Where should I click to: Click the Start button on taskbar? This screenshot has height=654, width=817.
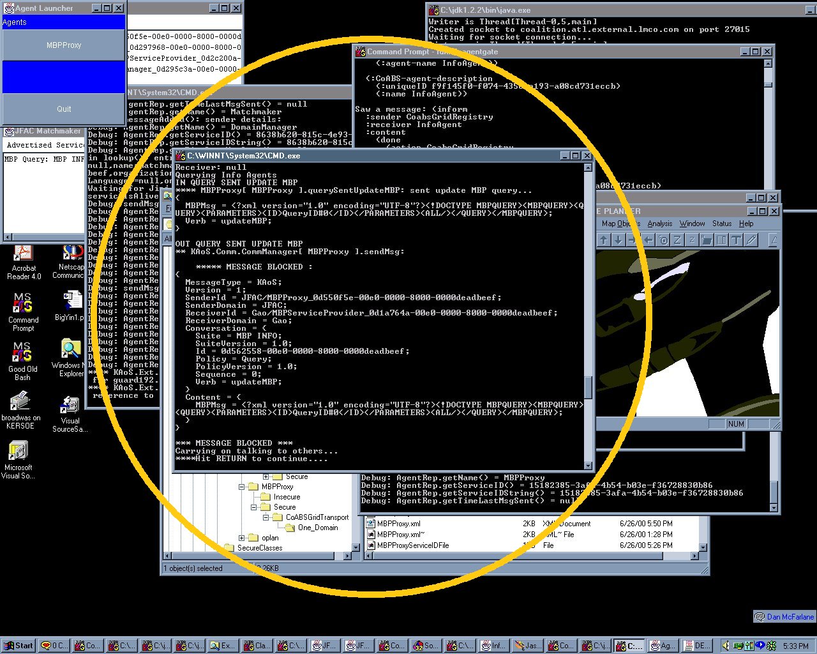click(x=18, y=646)
